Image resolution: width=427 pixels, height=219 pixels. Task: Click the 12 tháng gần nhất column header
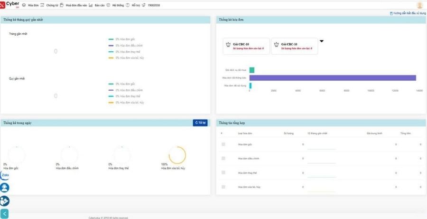point(317,133)
